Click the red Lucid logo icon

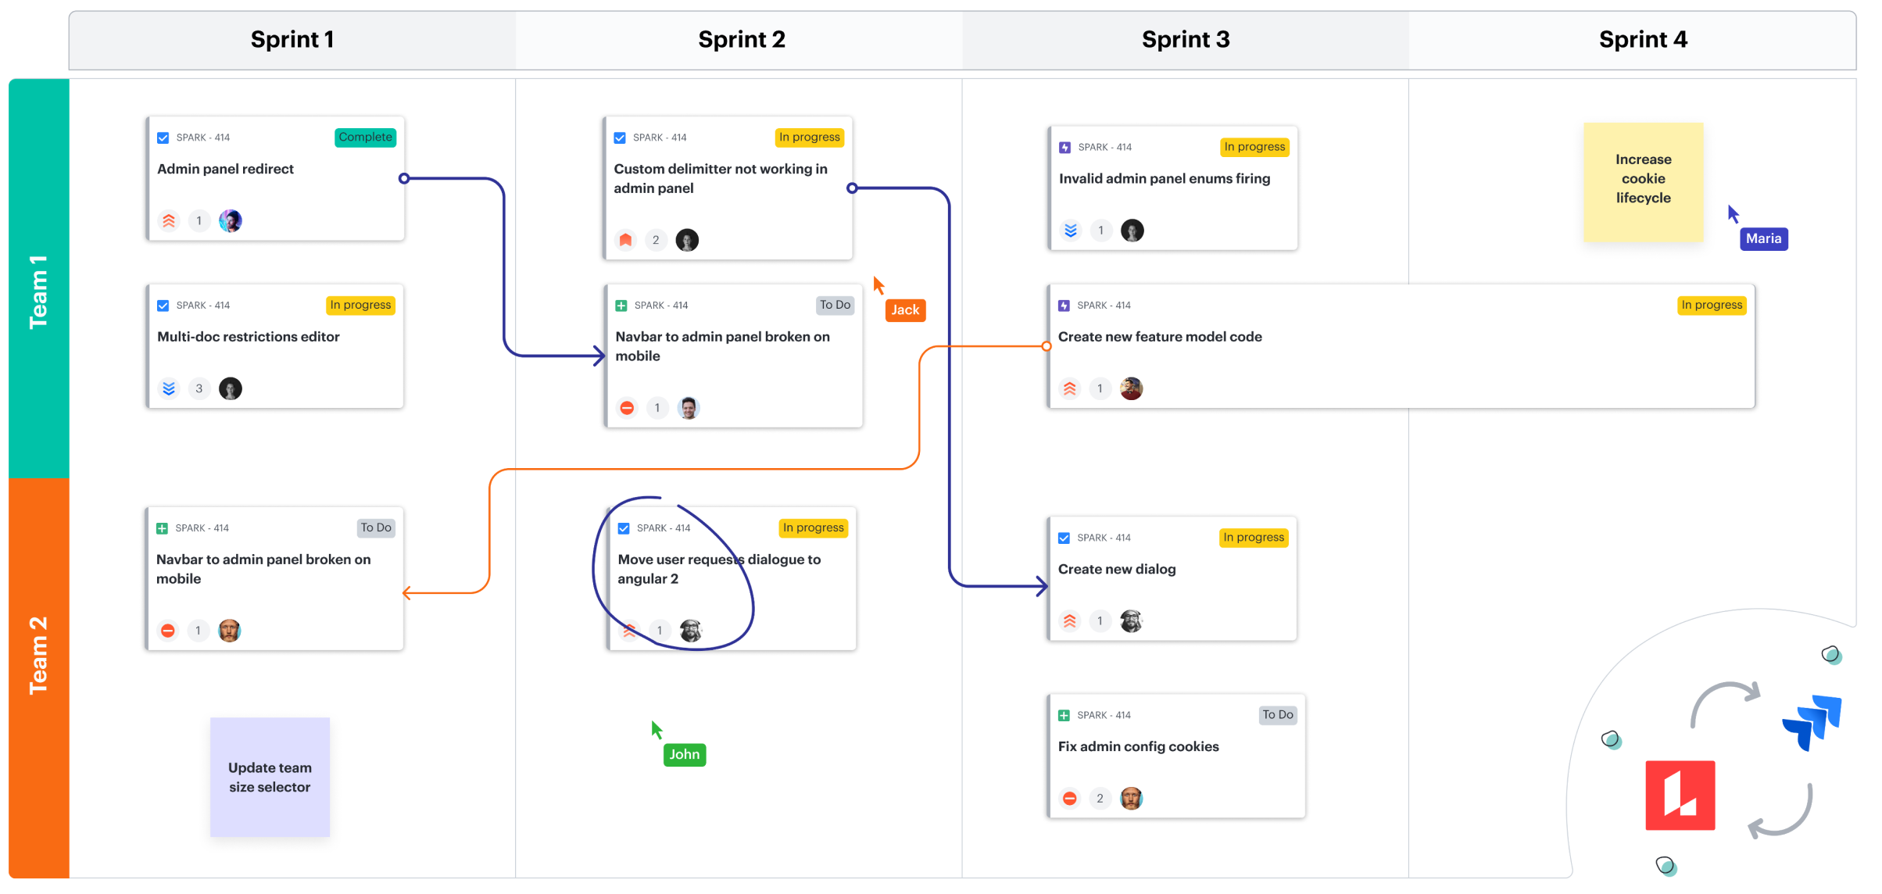1680,795
